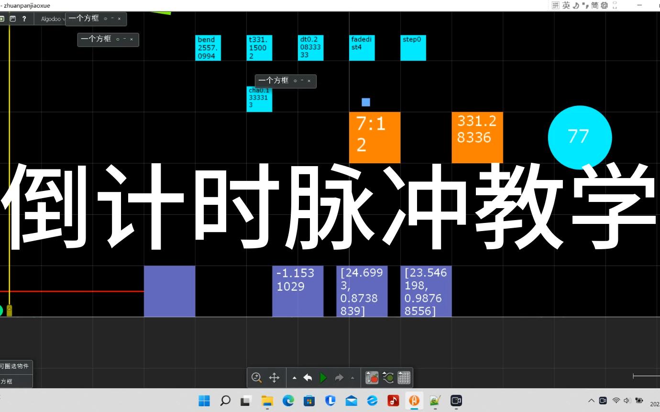The image size is (660, 412).
Task: Launch Microsoft Edge from the taskbar
Action: (288, 401)
